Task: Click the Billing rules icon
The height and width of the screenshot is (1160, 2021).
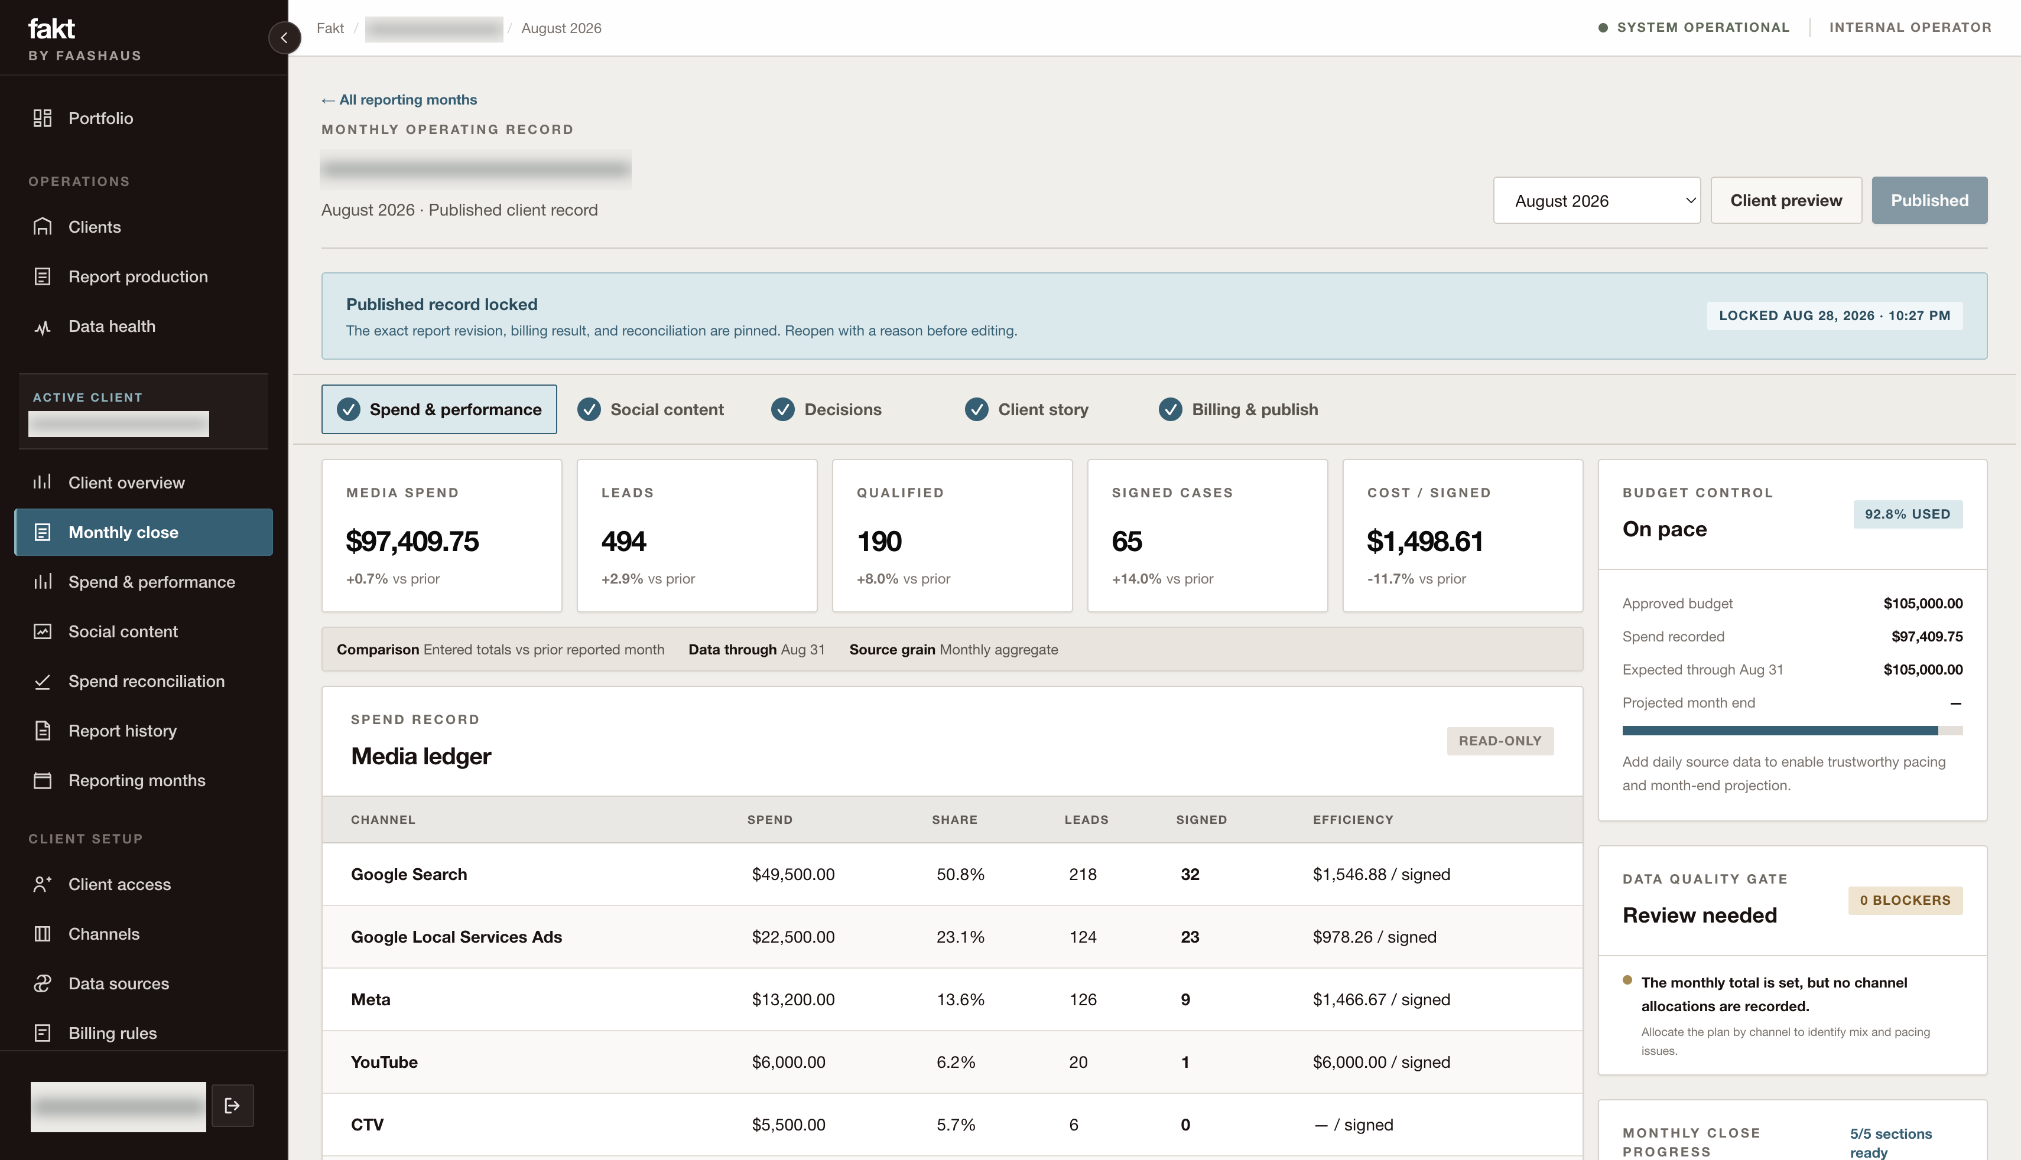Action: (x=42, y=1034)
